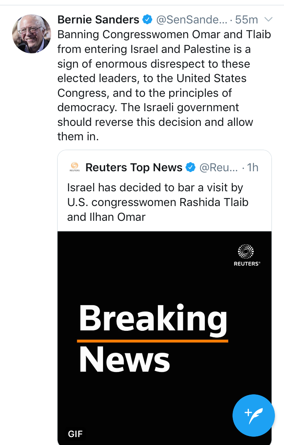
Task: Click the Breaking headline in GIF
Action: [x=153, y=319]
